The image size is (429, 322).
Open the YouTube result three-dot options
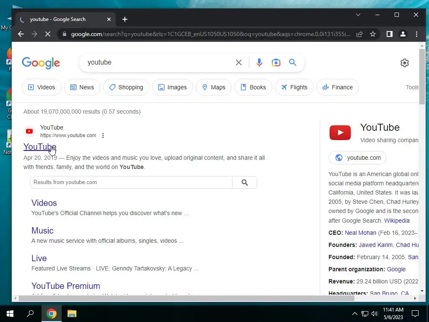(x=103, y=135)
